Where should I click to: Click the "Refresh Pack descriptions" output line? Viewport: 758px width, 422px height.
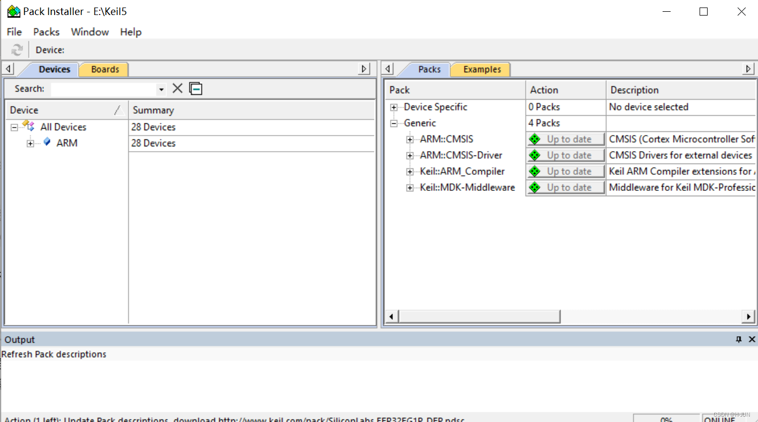54,354
